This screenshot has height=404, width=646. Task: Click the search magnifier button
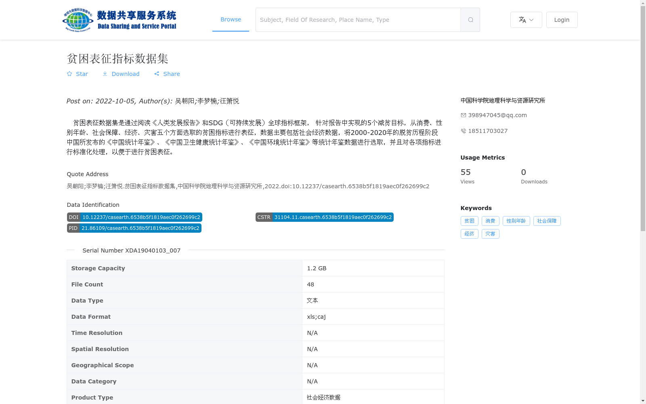pos(470,20)
